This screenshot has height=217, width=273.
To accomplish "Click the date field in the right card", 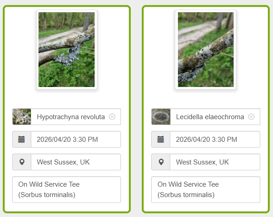I will (215, 140).
